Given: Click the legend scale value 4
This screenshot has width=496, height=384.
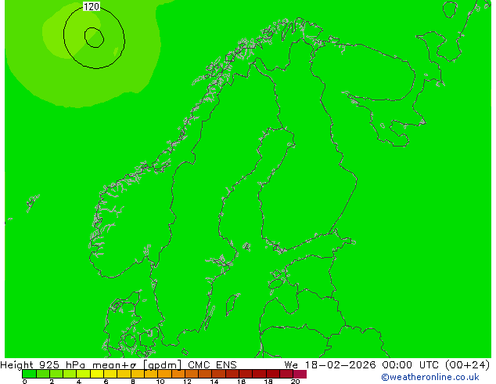Looking at the screenshot, I should tap(79, 382).
